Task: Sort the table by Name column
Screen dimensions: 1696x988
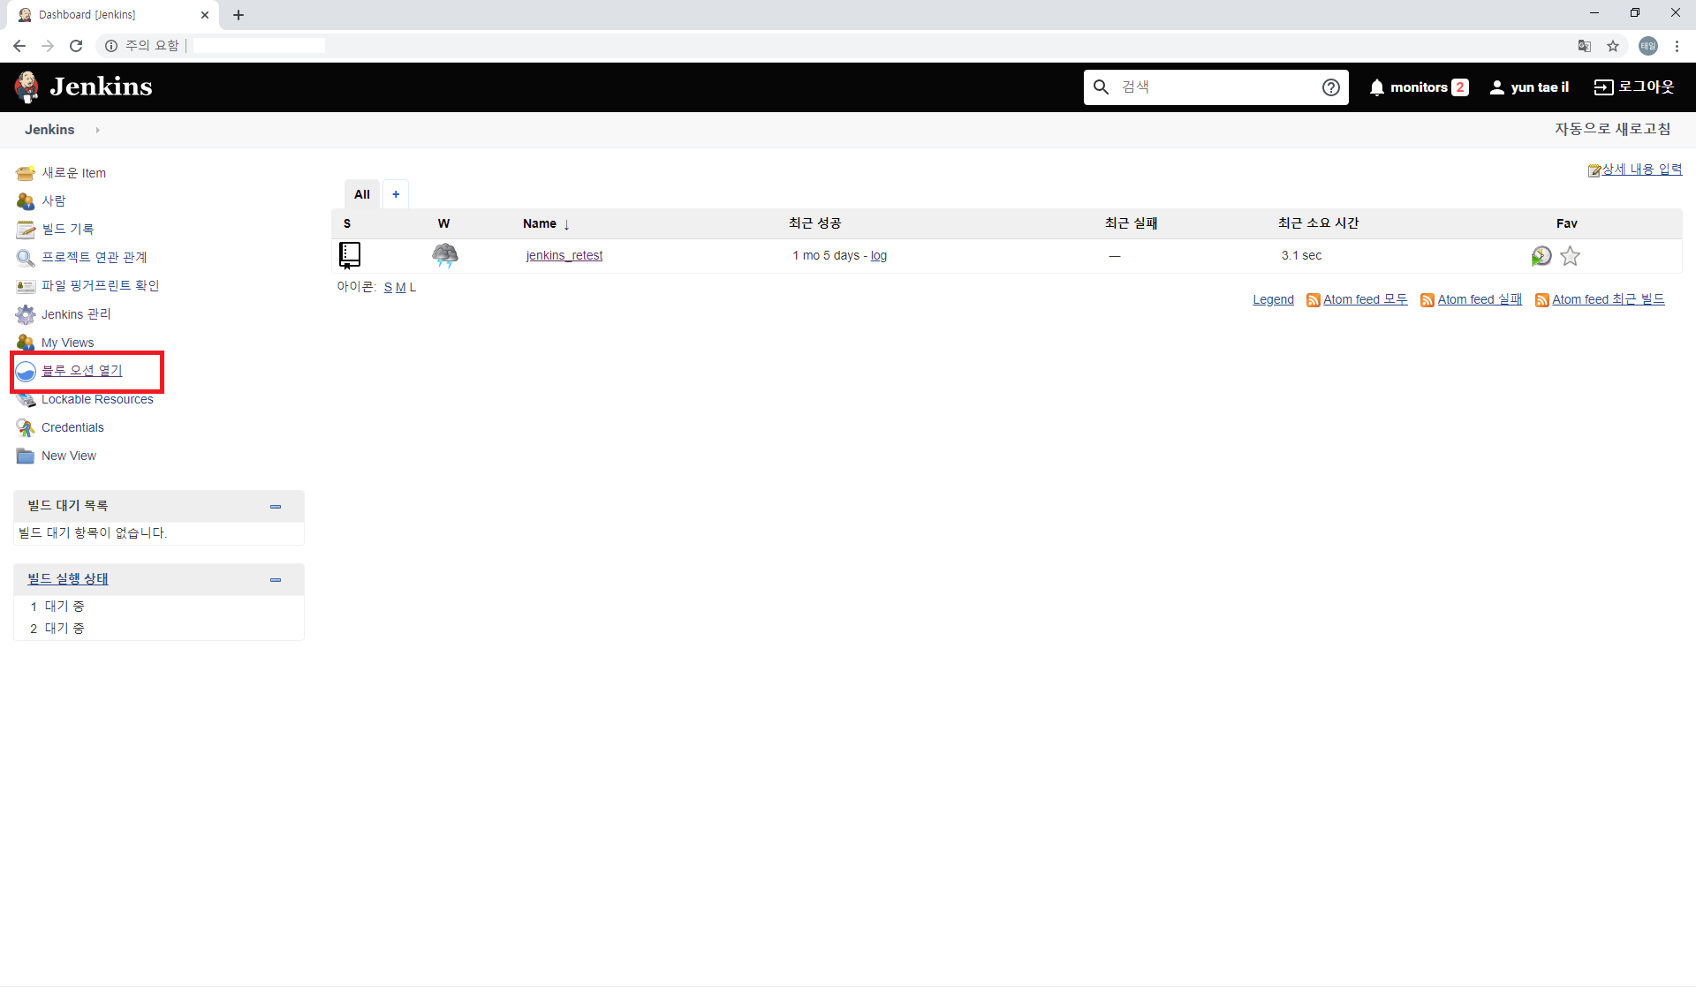Action: [546, 224]
